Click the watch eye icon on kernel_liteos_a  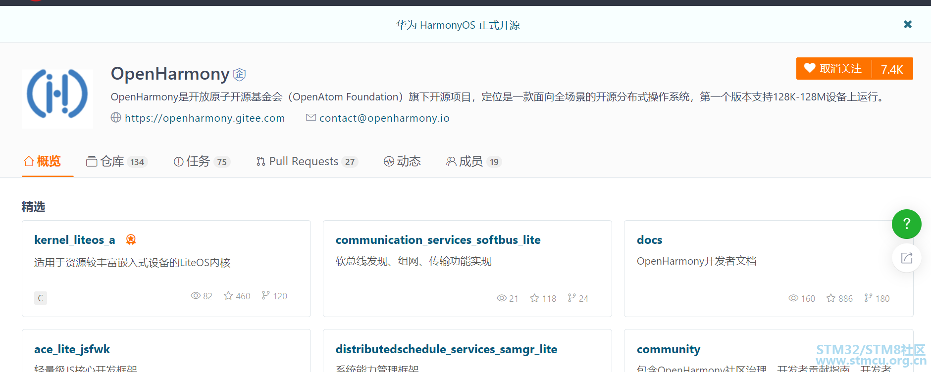point(196,296)
